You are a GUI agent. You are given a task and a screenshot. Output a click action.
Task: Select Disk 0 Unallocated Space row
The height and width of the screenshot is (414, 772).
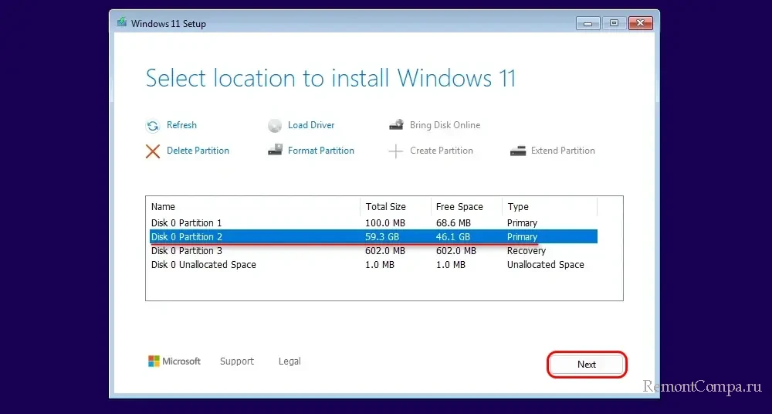(x=373, y=265)
